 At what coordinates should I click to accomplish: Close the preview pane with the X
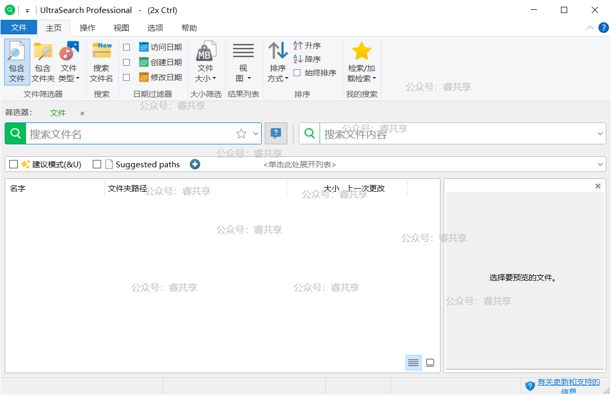pyautogui.click(x=598, y=186)
